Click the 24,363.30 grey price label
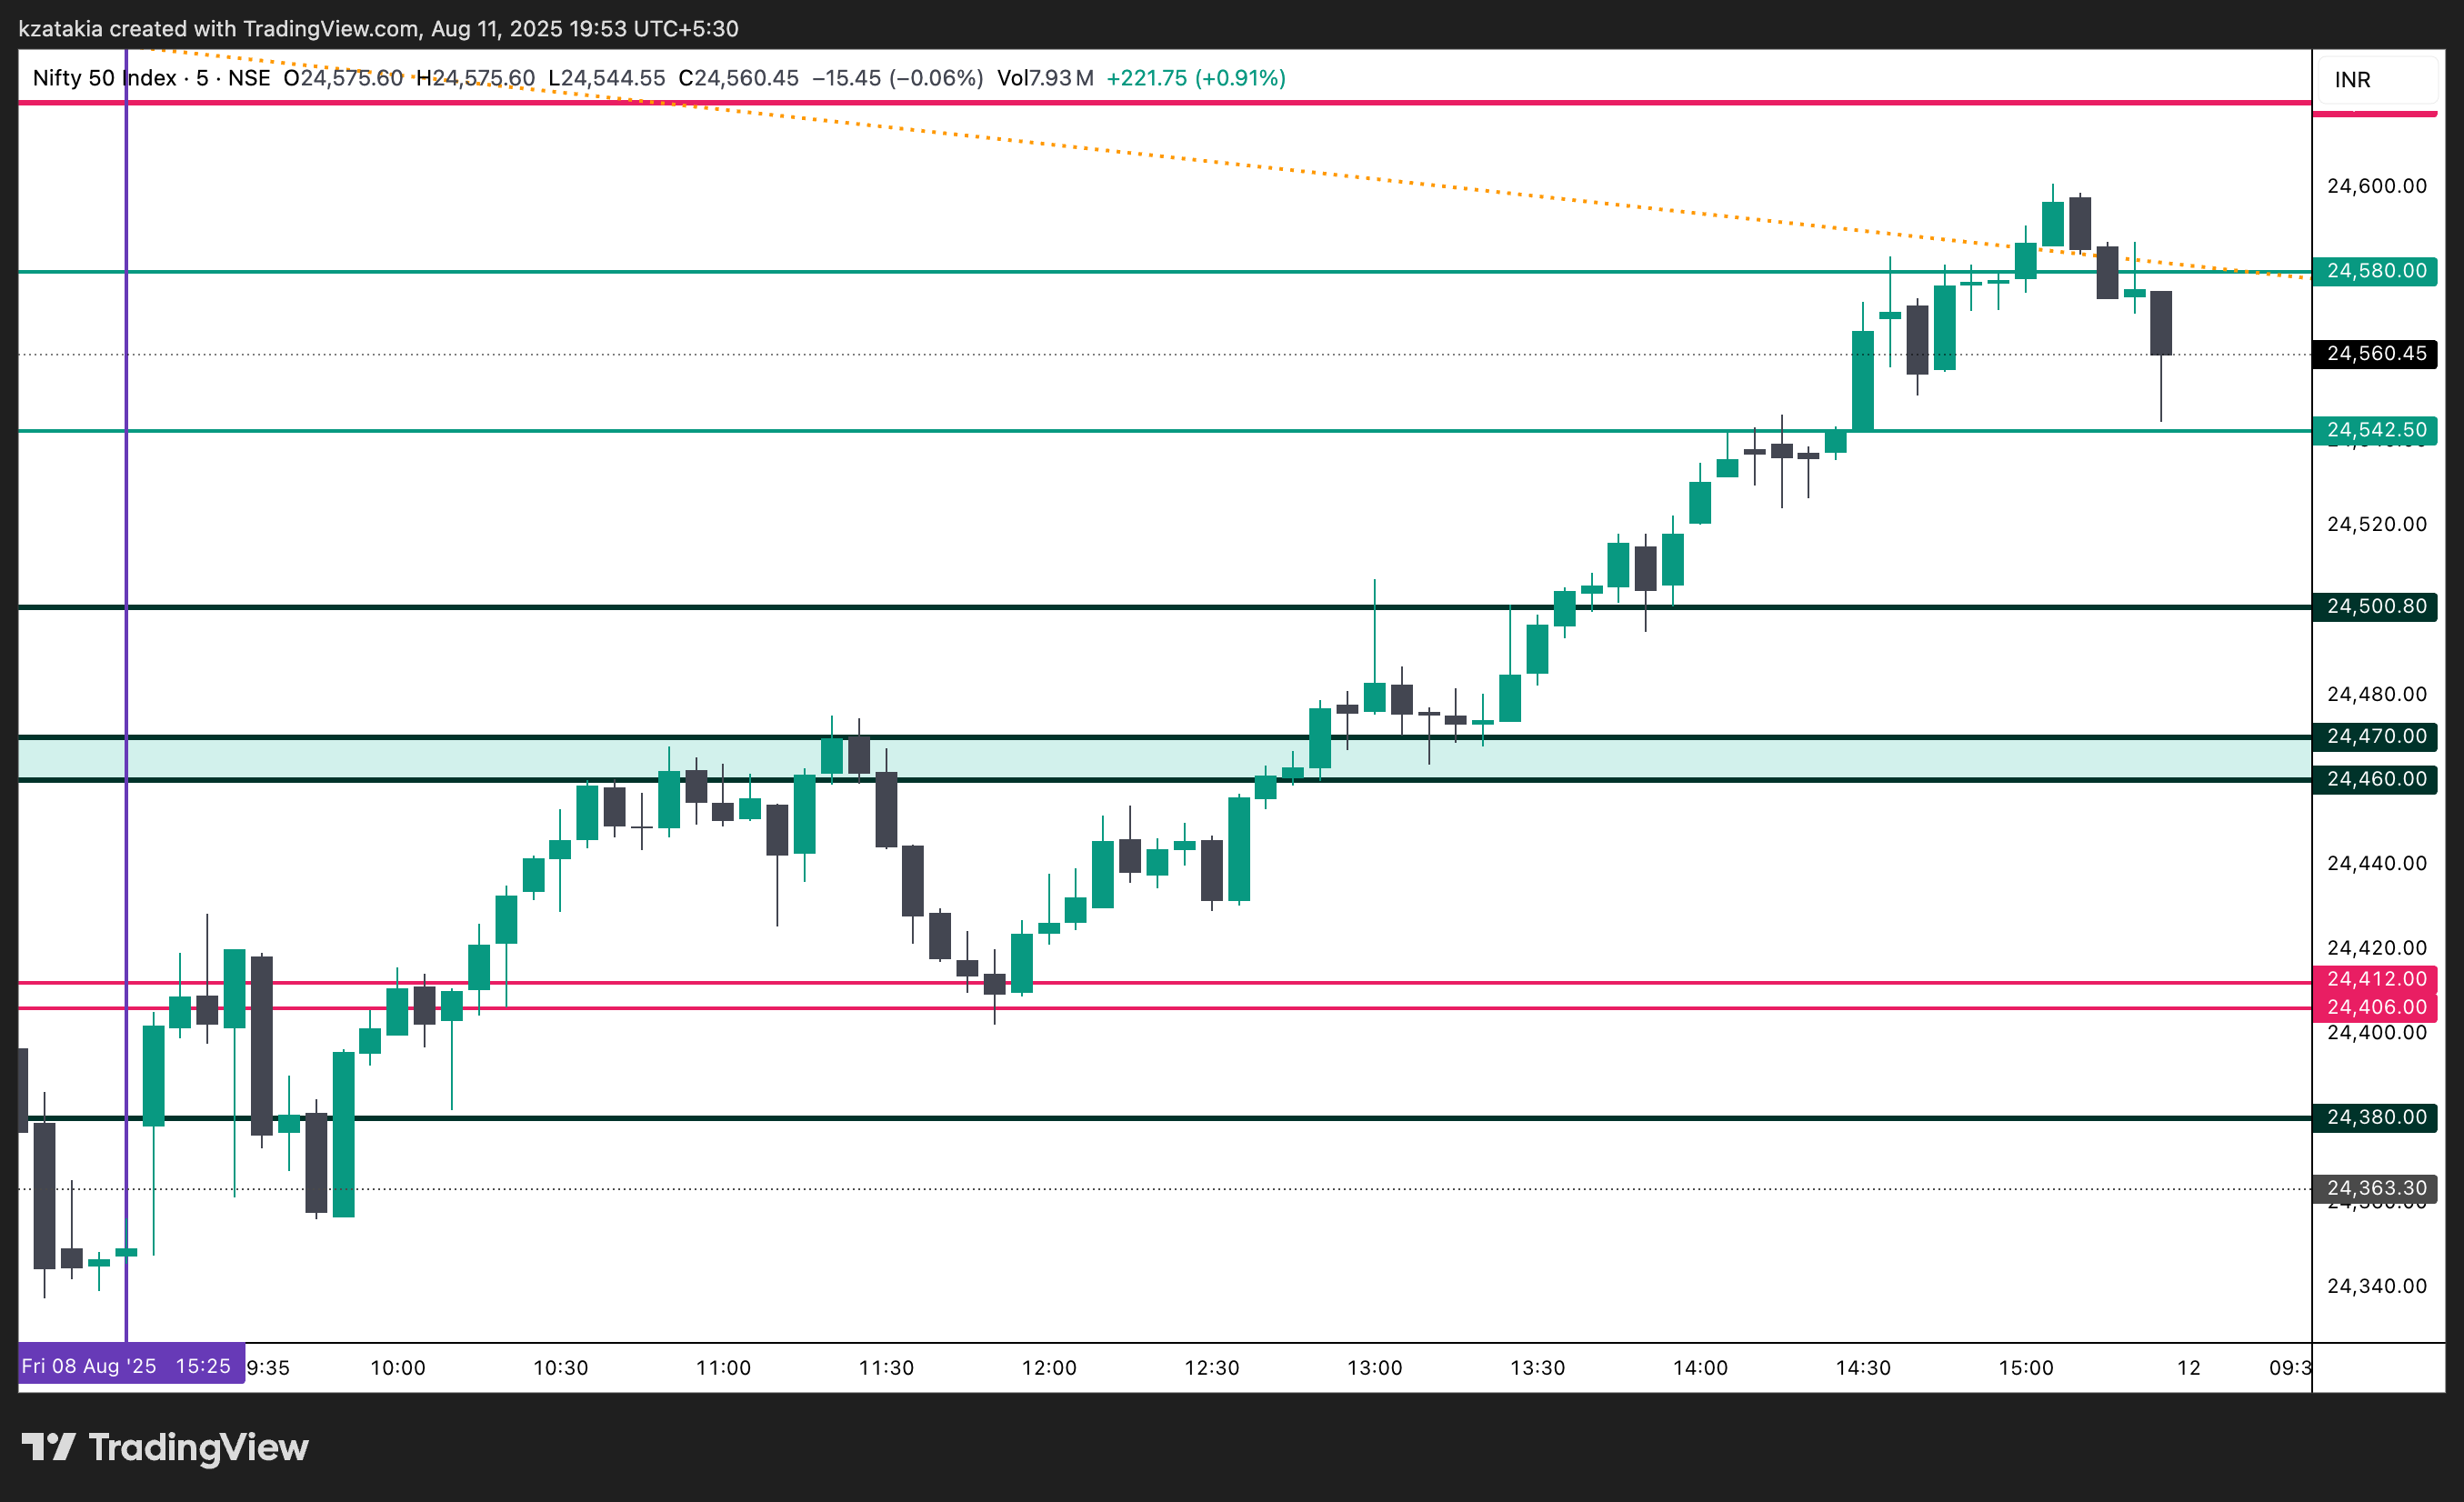The width and height of the screenshot is (2464, 1502). 2374,1188
